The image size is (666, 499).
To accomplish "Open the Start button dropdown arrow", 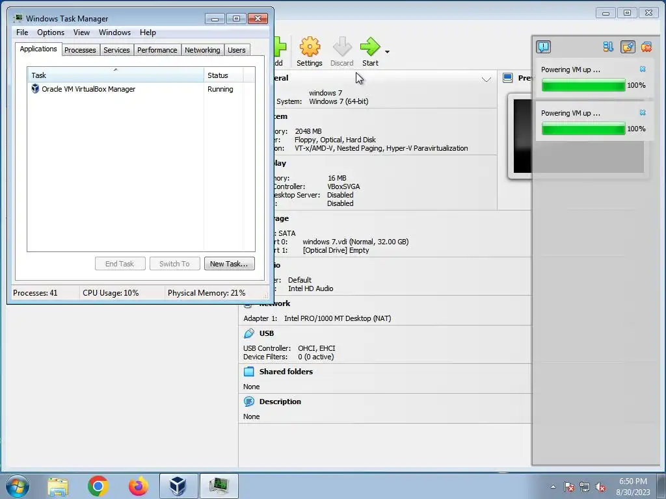I will [388, 52].
